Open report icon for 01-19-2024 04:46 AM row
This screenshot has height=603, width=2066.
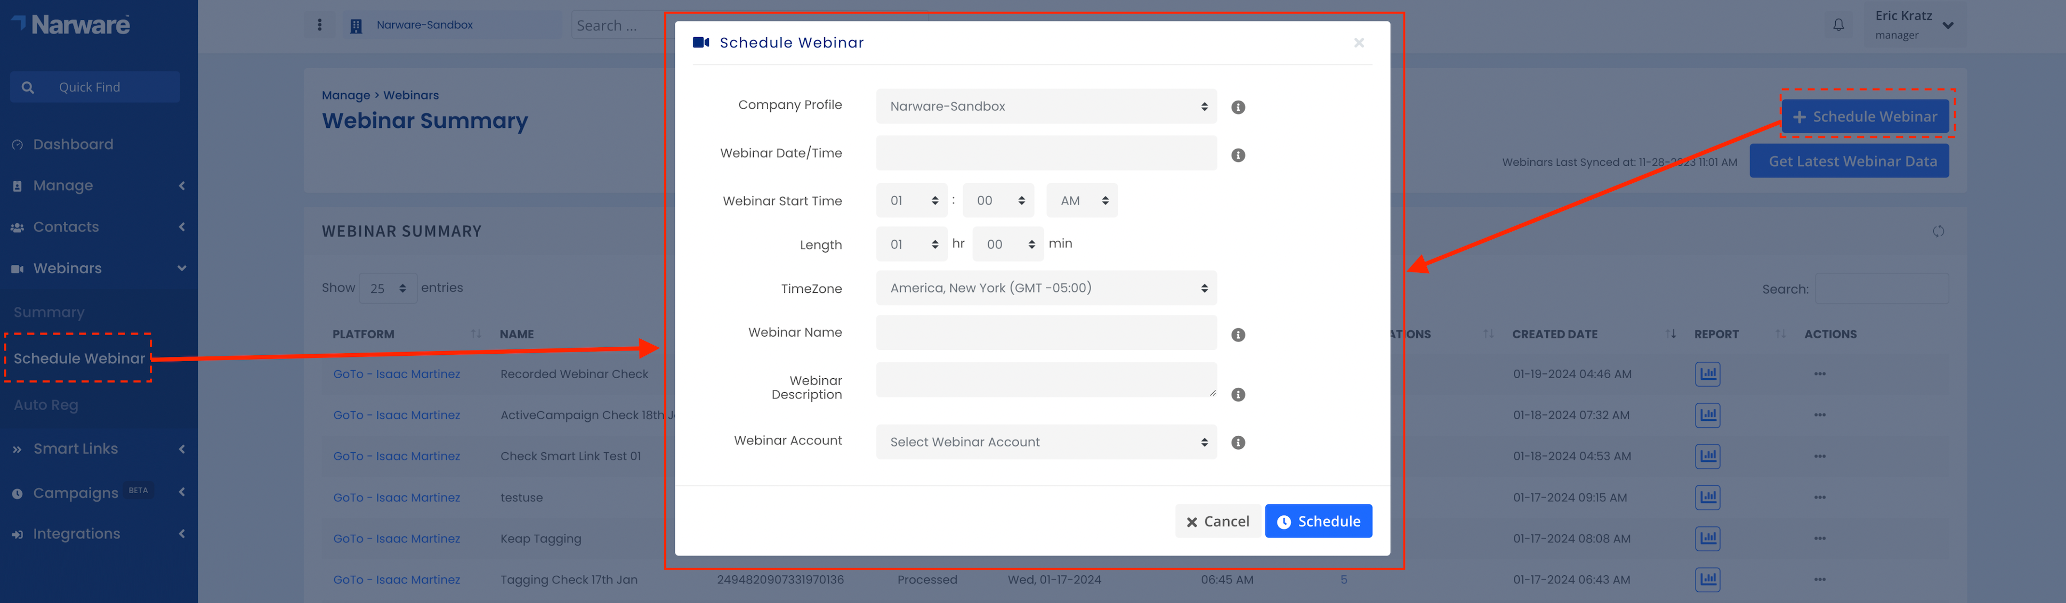point(1707,373)
